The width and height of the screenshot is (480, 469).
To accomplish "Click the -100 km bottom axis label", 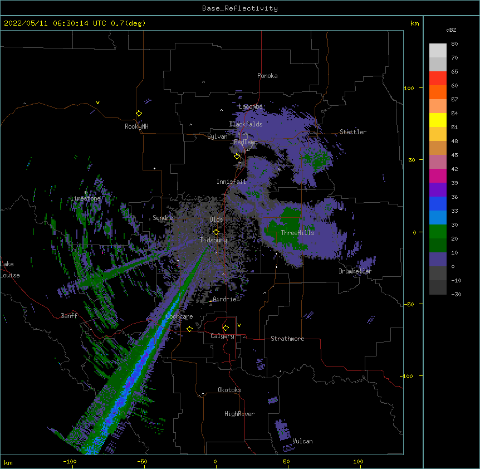I will 70,461.
